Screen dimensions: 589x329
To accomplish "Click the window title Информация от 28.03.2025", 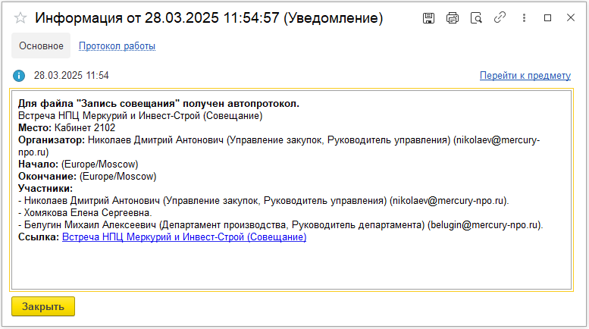I will point(209,17).
